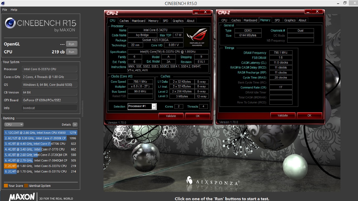Click Validate in right CPU-Z window
The image size is (358, 201).
[x=283, y=115]
